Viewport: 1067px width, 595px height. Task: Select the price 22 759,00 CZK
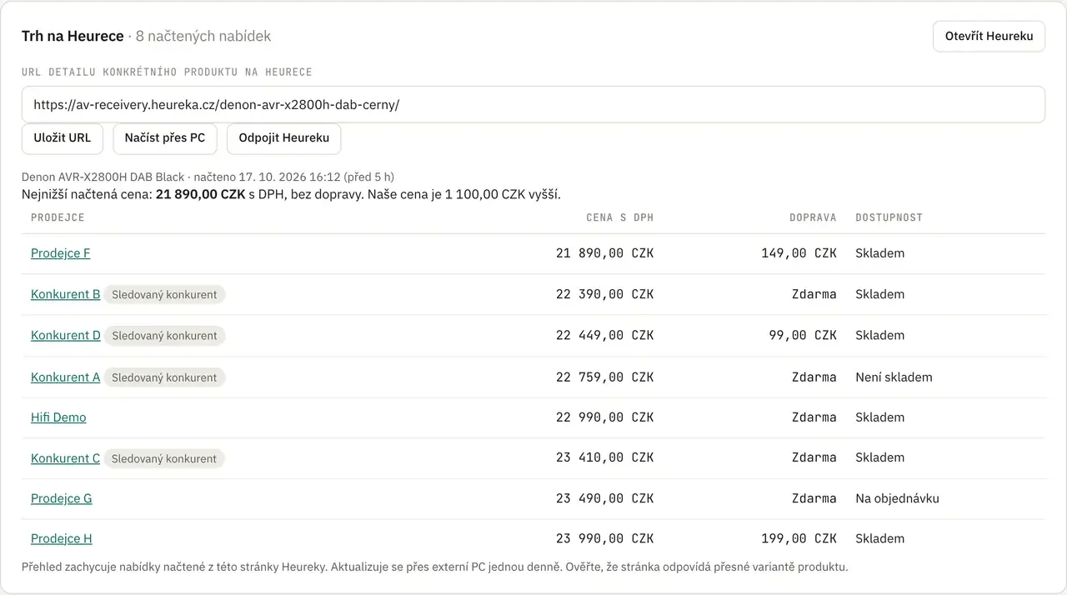click(605, 377)
